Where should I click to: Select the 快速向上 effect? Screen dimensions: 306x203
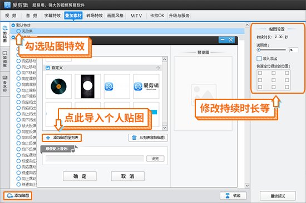[18, 185]
